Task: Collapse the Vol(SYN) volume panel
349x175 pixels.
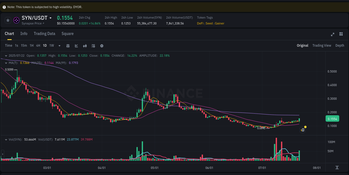Action: 6,139
